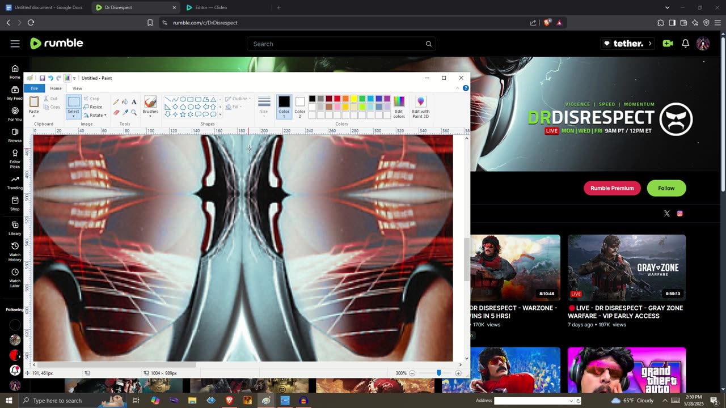Open File Explorer from taskbar
Image resolution: width=726 pixels, height=408 pixels.
192,401
